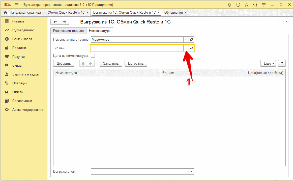Image resolution: width=294 pixels, height=181 pixels.
Task: Click the Справочники book icon
Action: (x=7, y=101)
